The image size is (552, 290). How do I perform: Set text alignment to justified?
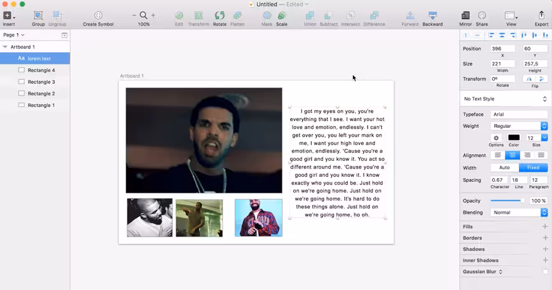[x=541, y=155]
